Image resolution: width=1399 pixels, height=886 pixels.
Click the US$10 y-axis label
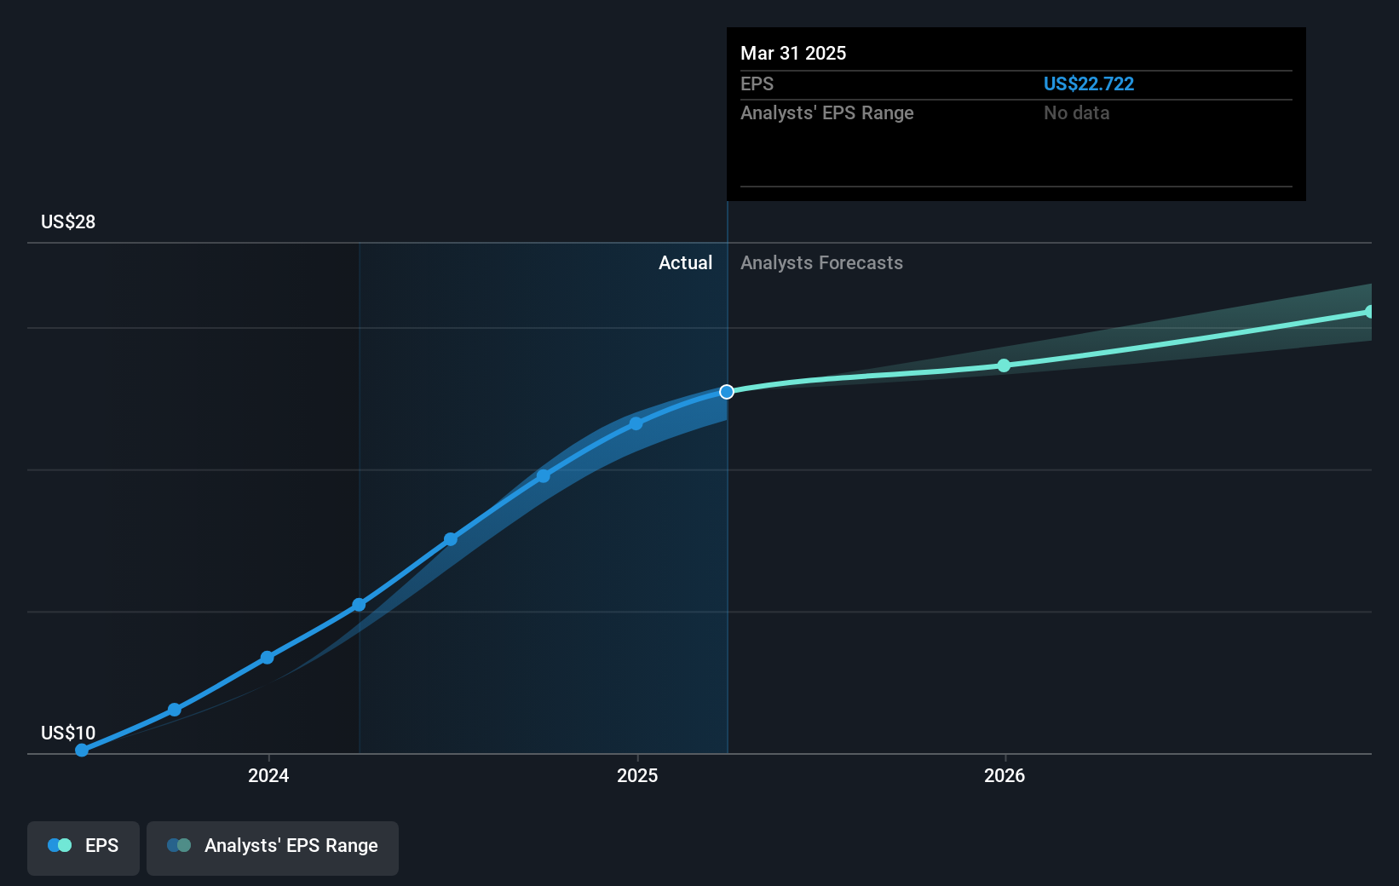(x=68, y=734)
